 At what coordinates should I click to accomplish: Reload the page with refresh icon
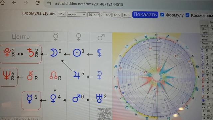37,3
